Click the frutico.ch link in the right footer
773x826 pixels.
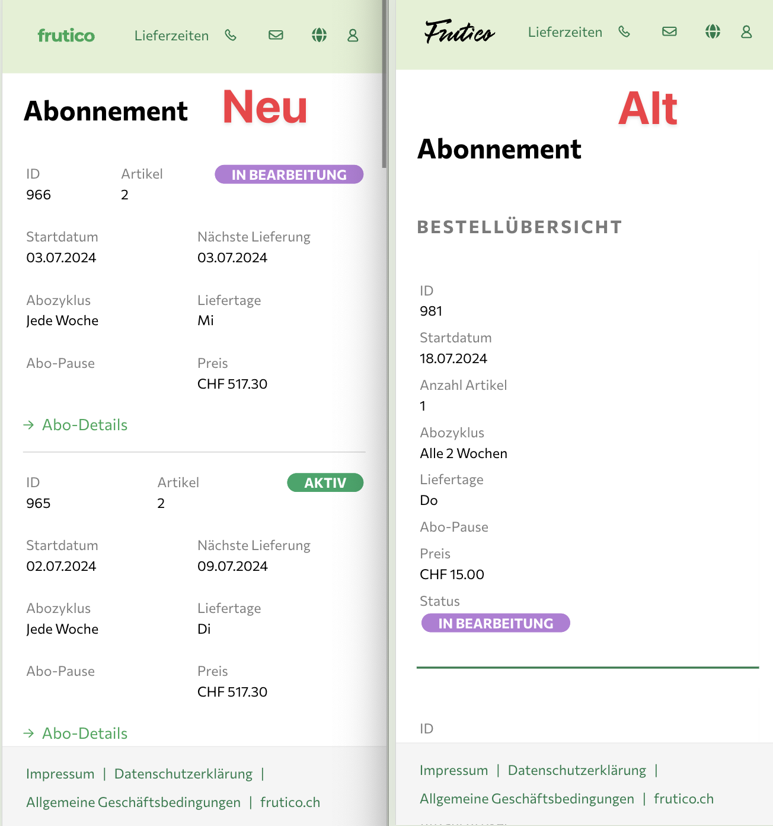[683, 799]
